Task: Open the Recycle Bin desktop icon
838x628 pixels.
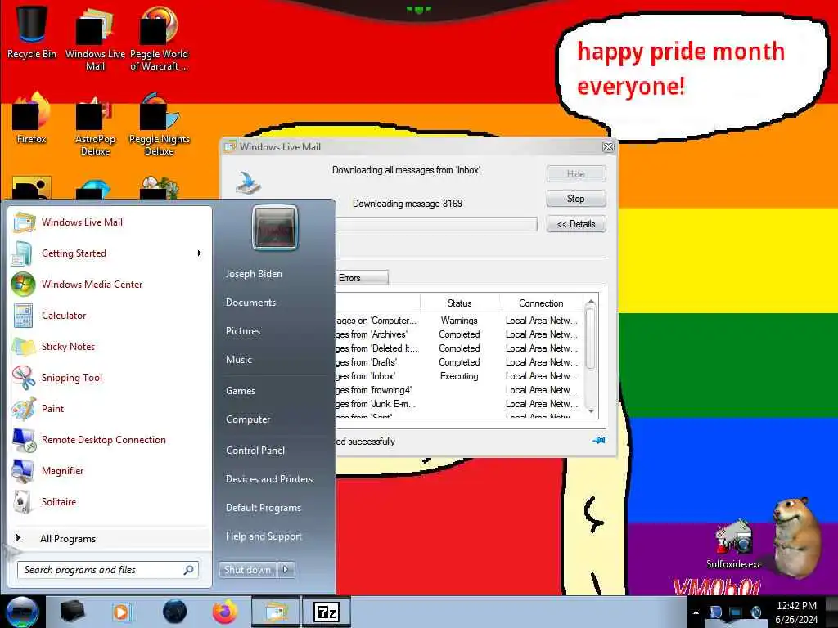Action: tap(31, 32)
